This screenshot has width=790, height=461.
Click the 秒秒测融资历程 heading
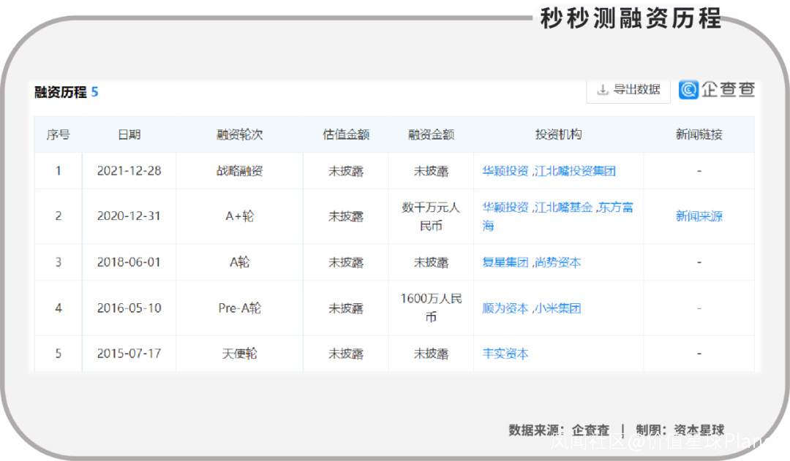click(631, 18)
